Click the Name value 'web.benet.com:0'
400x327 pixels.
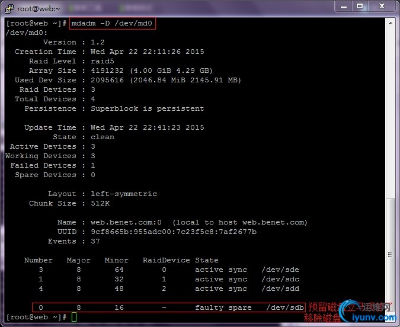[126, 222]
